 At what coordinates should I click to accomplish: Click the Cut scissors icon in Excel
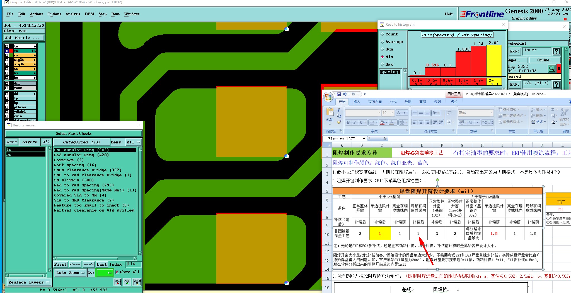coord(339,110)
